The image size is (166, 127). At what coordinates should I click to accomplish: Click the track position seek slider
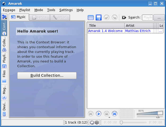tap(133, 123)
